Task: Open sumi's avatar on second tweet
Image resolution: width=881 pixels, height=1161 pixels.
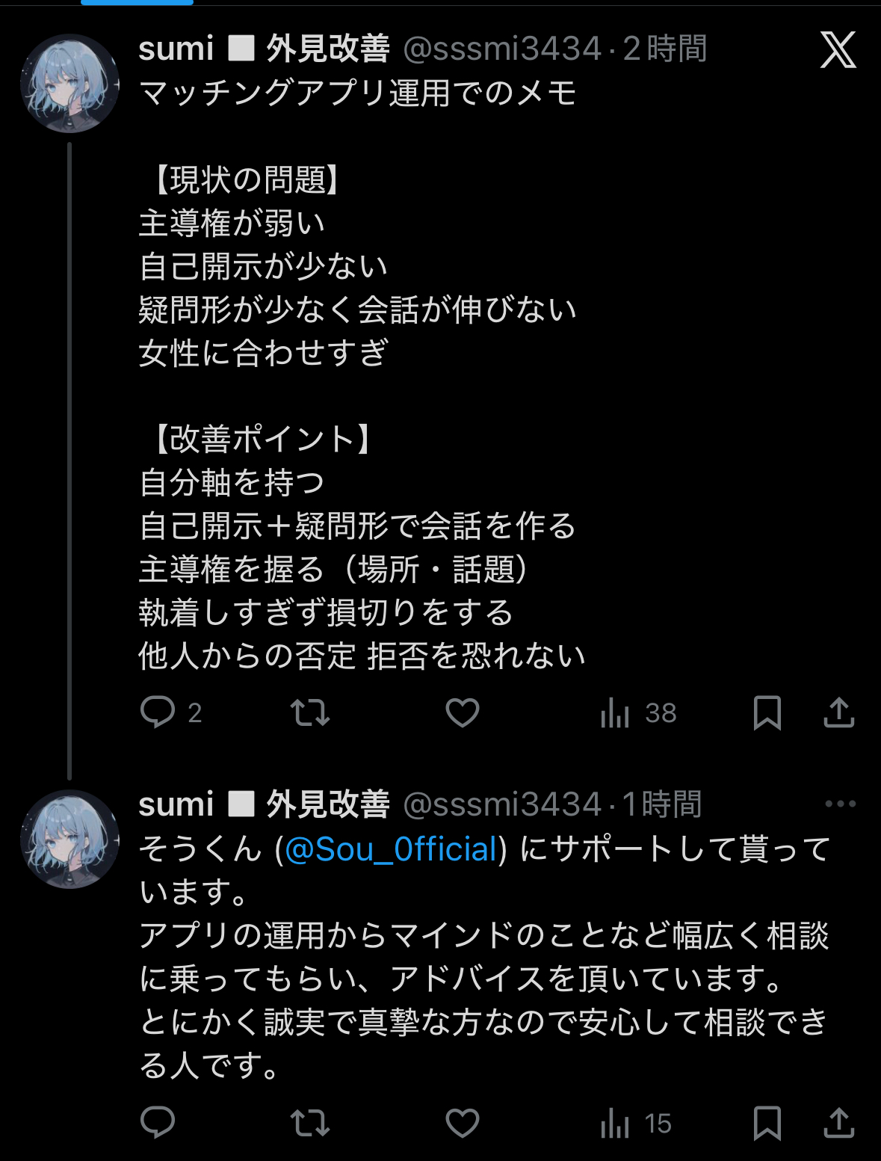Action: pos(69,839)
